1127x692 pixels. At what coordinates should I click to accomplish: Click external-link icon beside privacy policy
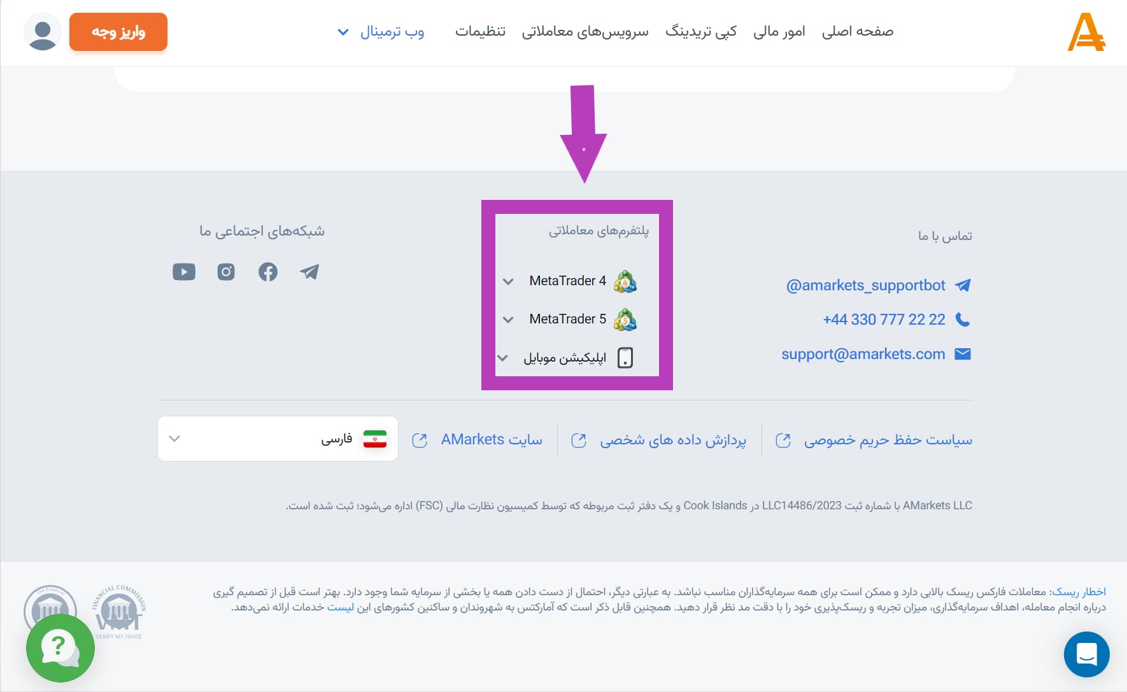click(x=783, y=441)
